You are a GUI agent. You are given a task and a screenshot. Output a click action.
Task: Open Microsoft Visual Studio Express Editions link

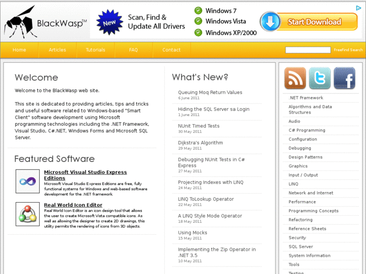click(x=86, y=175)
